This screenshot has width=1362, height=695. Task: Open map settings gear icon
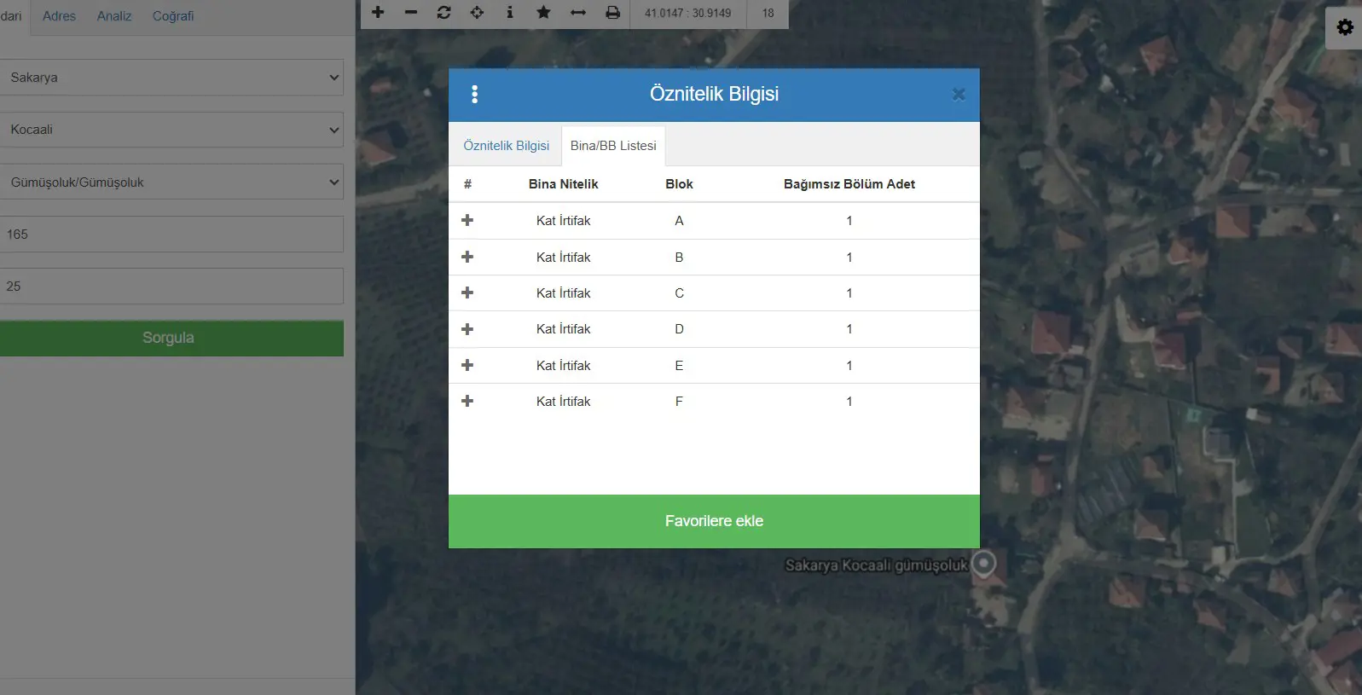1345,27
